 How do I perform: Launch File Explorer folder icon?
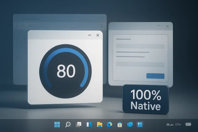pyautogui.click(x=99, y=124)
